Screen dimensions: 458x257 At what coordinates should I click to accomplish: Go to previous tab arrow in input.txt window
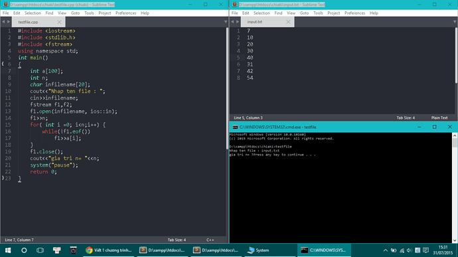[x=232, y=22]
